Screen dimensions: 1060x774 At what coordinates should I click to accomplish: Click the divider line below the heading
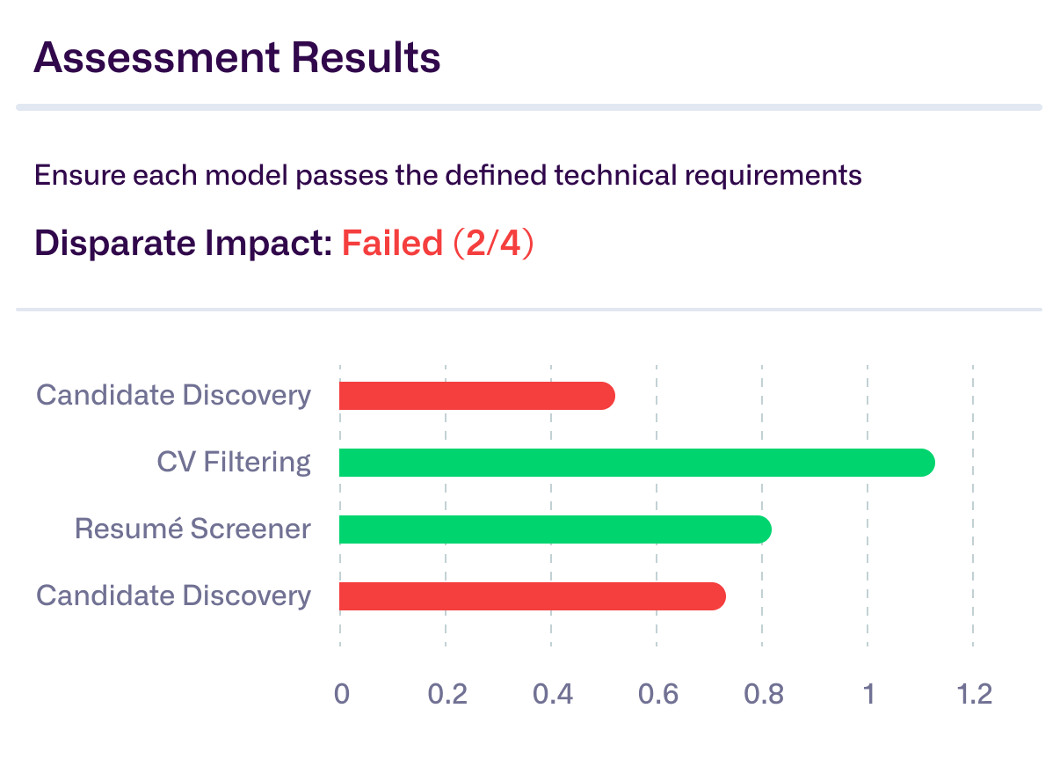point(528,107)
